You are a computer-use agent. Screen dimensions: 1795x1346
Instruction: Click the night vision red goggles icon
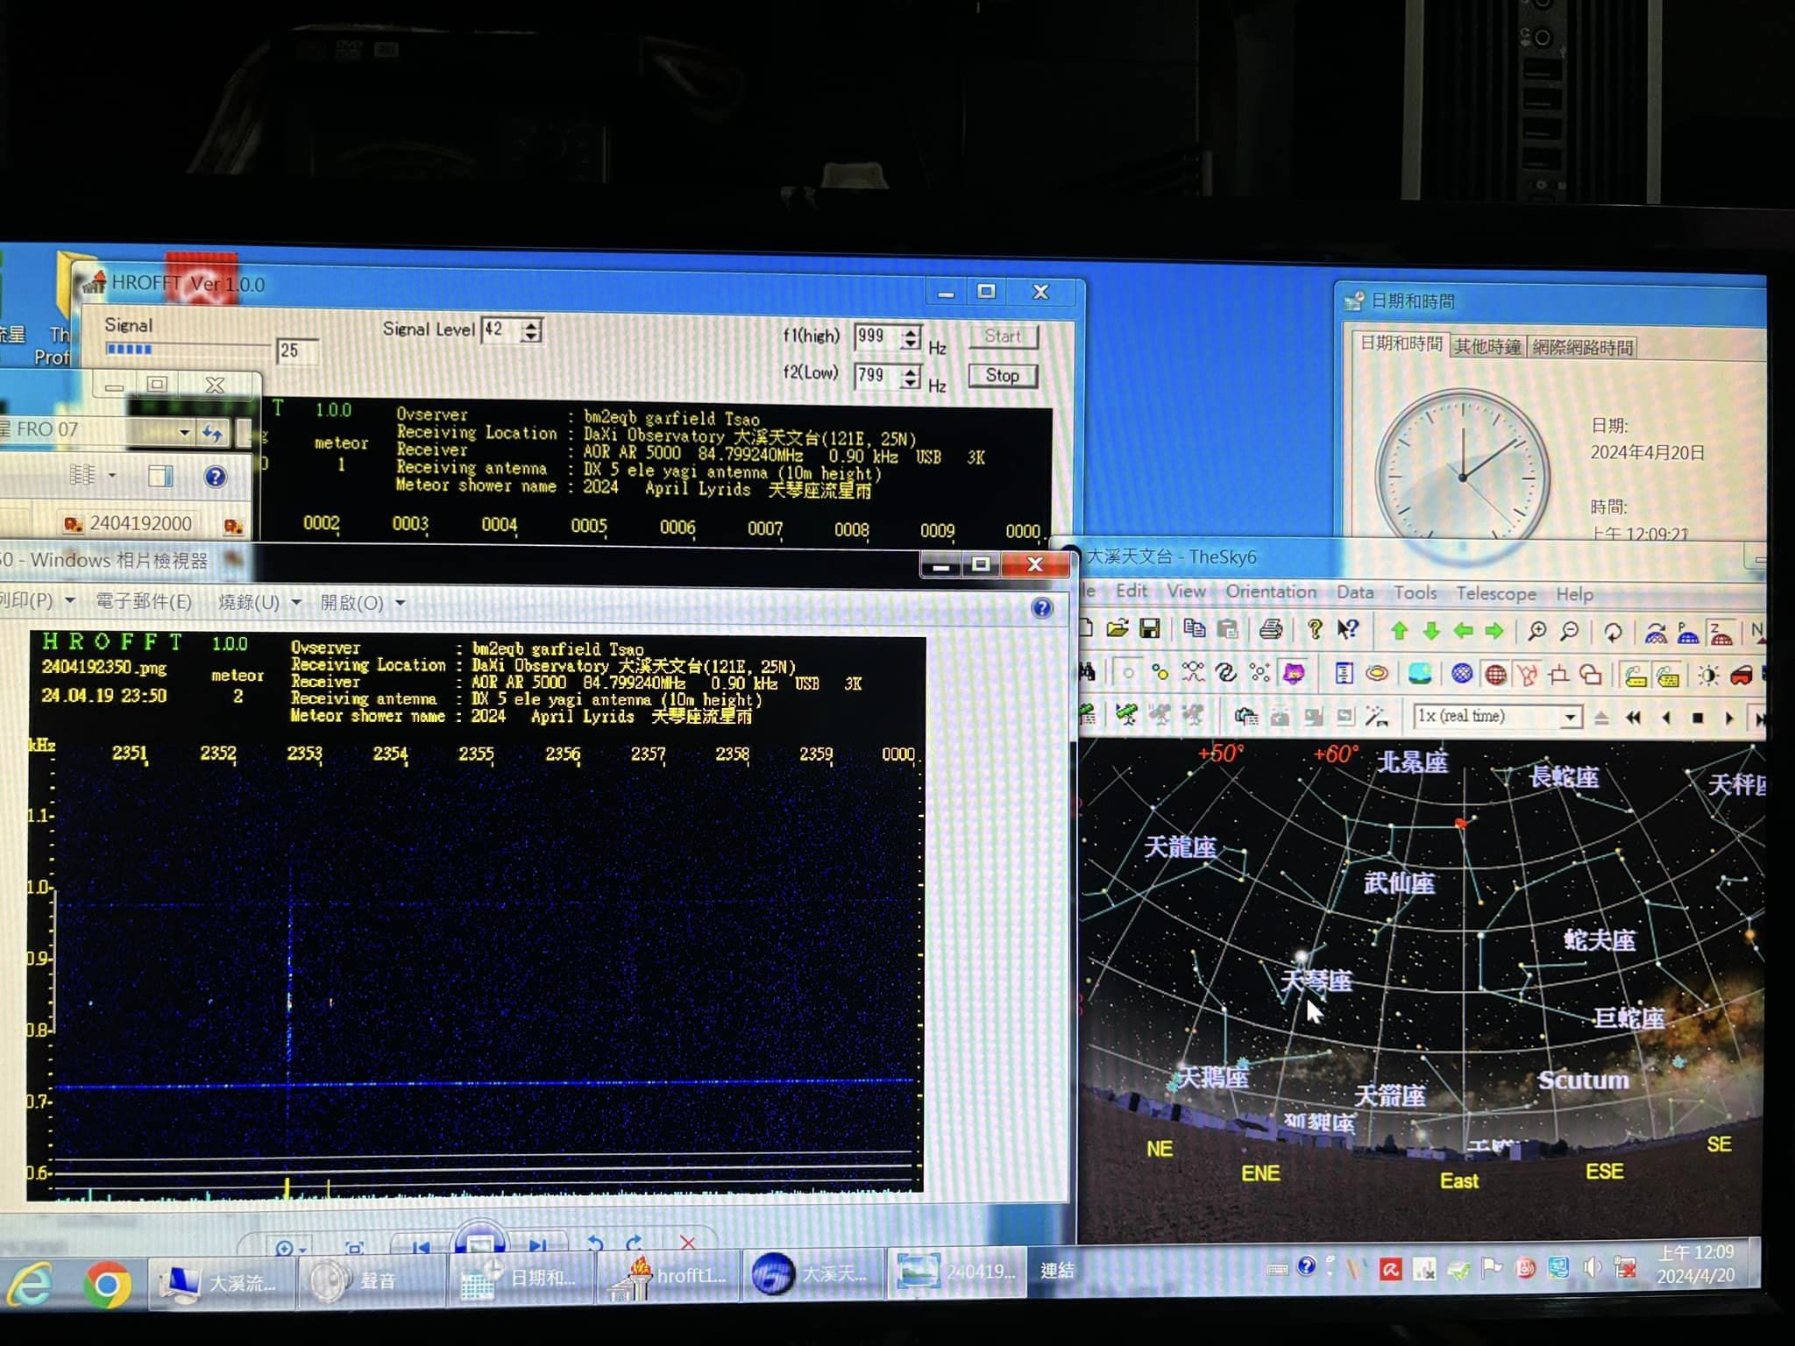(x=1741, y=676)
